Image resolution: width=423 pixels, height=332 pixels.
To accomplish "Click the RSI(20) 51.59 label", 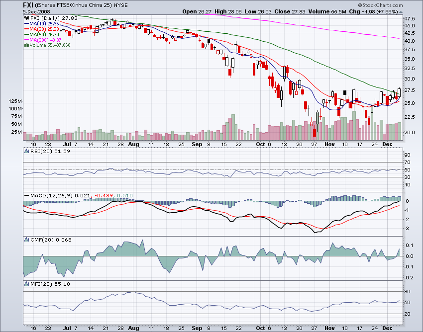I will pyautogui.click(x=50, y=151).
